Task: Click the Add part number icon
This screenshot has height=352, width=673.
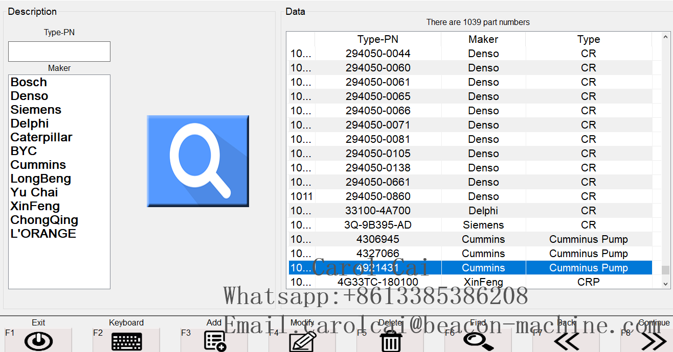Action: coord(215,341)
